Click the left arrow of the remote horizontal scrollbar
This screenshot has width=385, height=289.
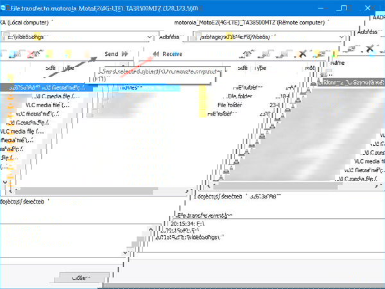(x=209, y=186)
